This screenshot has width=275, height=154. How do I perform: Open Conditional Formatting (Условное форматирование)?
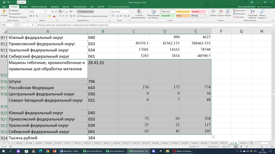click(x=139, y=14)
